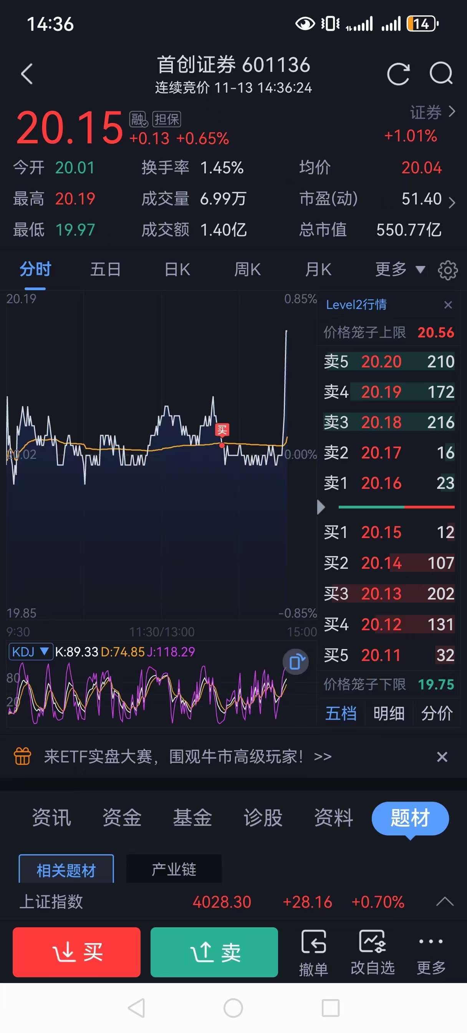The height and width of the screenshot is (1033, 467).
Task: Select 相关题材 sub-tab
Action: (x=66, y=869)
